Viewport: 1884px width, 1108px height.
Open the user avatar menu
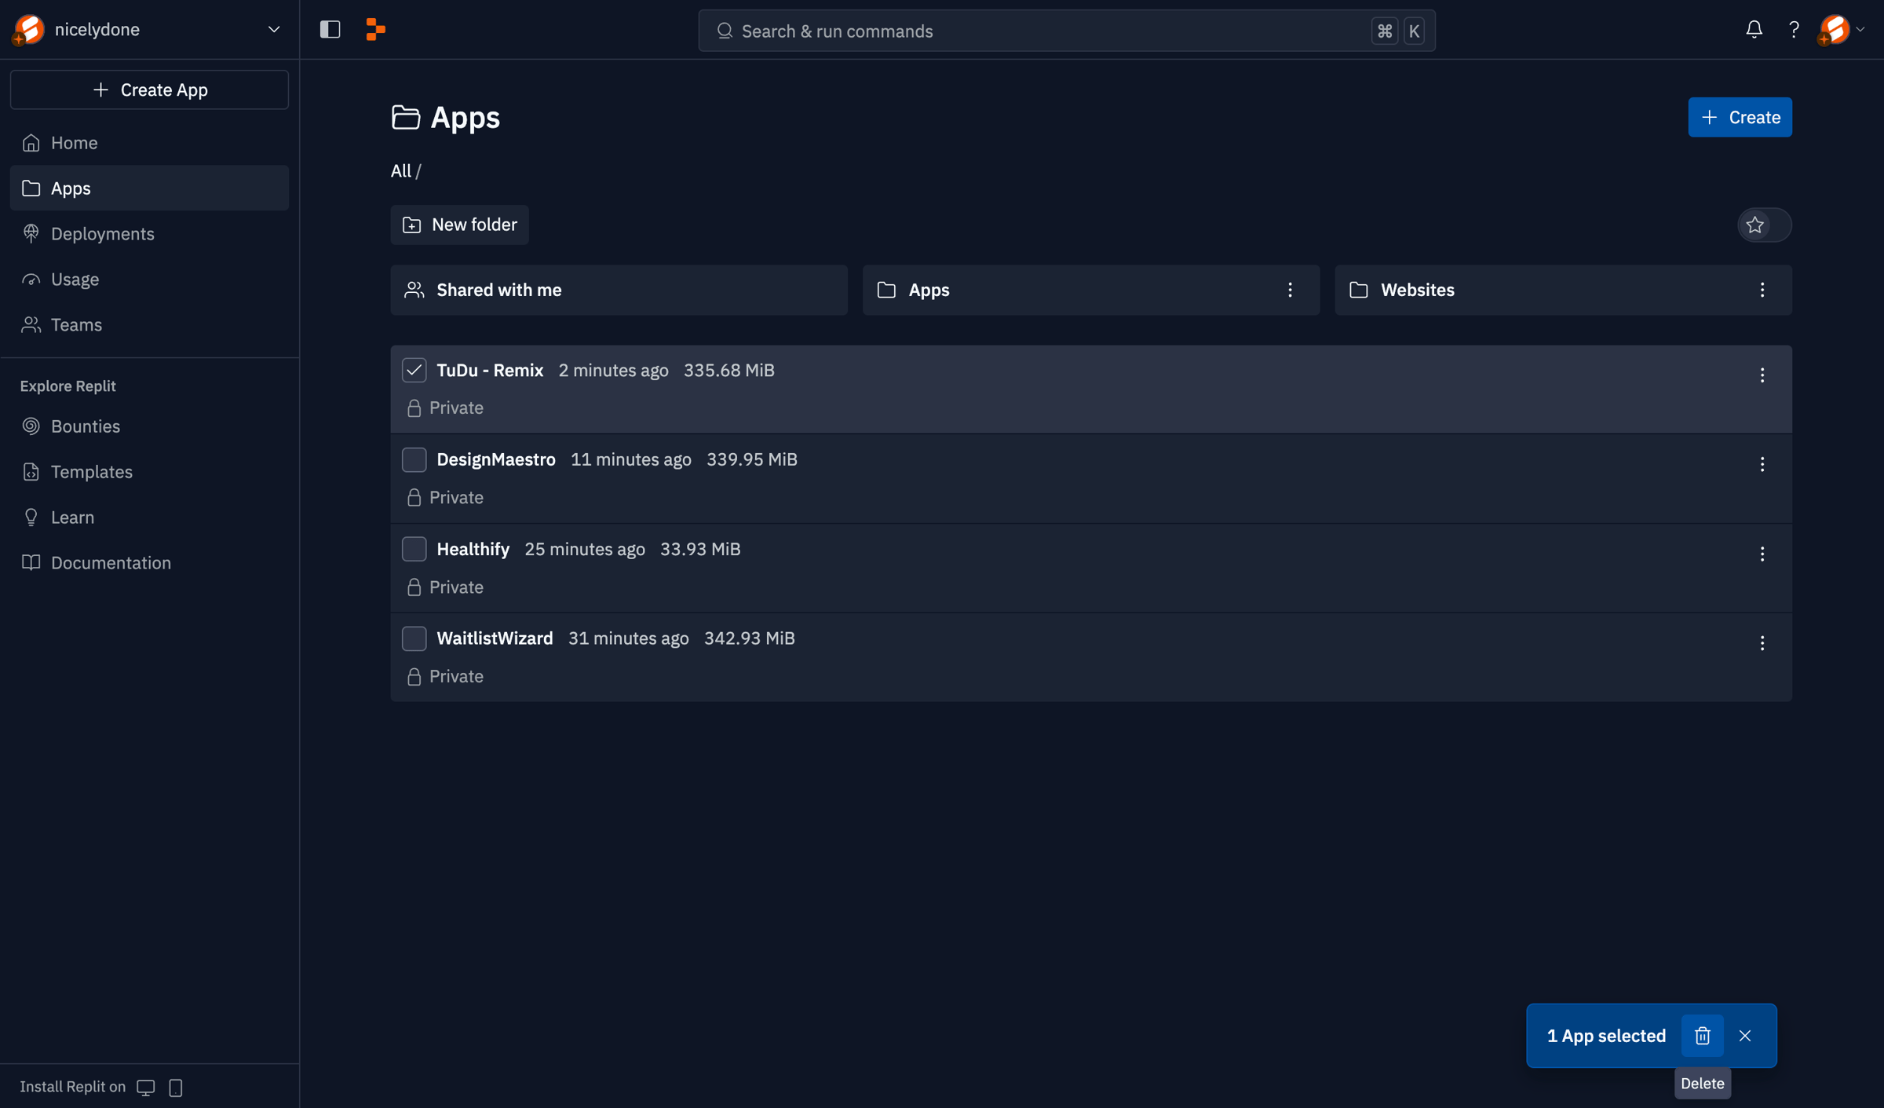1841,30
